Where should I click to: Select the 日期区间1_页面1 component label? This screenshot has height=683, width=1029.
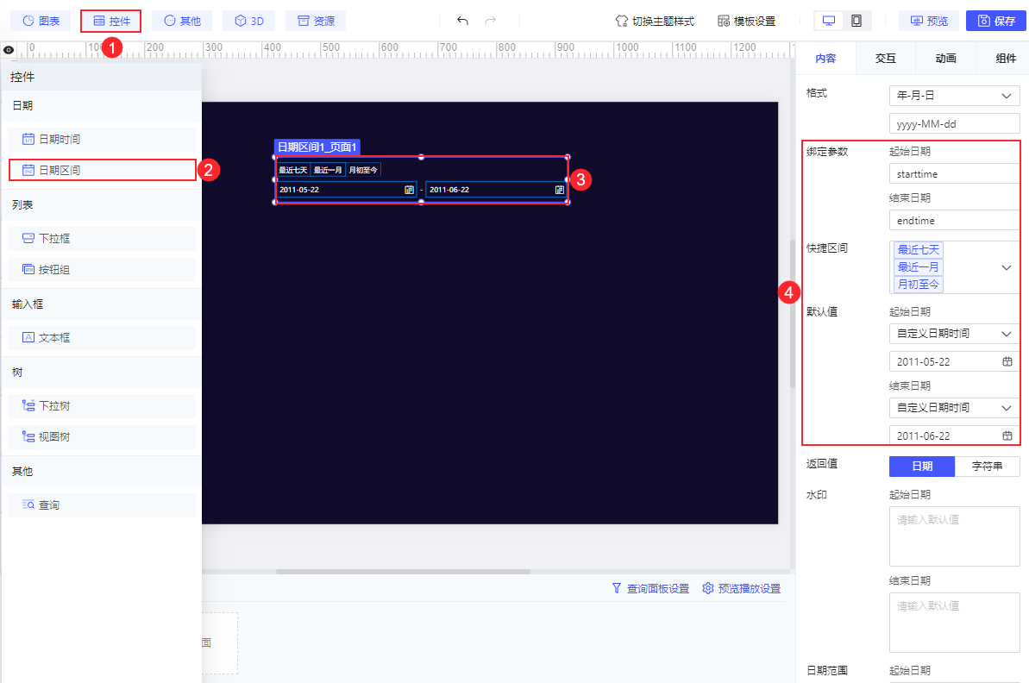(317, 147)
